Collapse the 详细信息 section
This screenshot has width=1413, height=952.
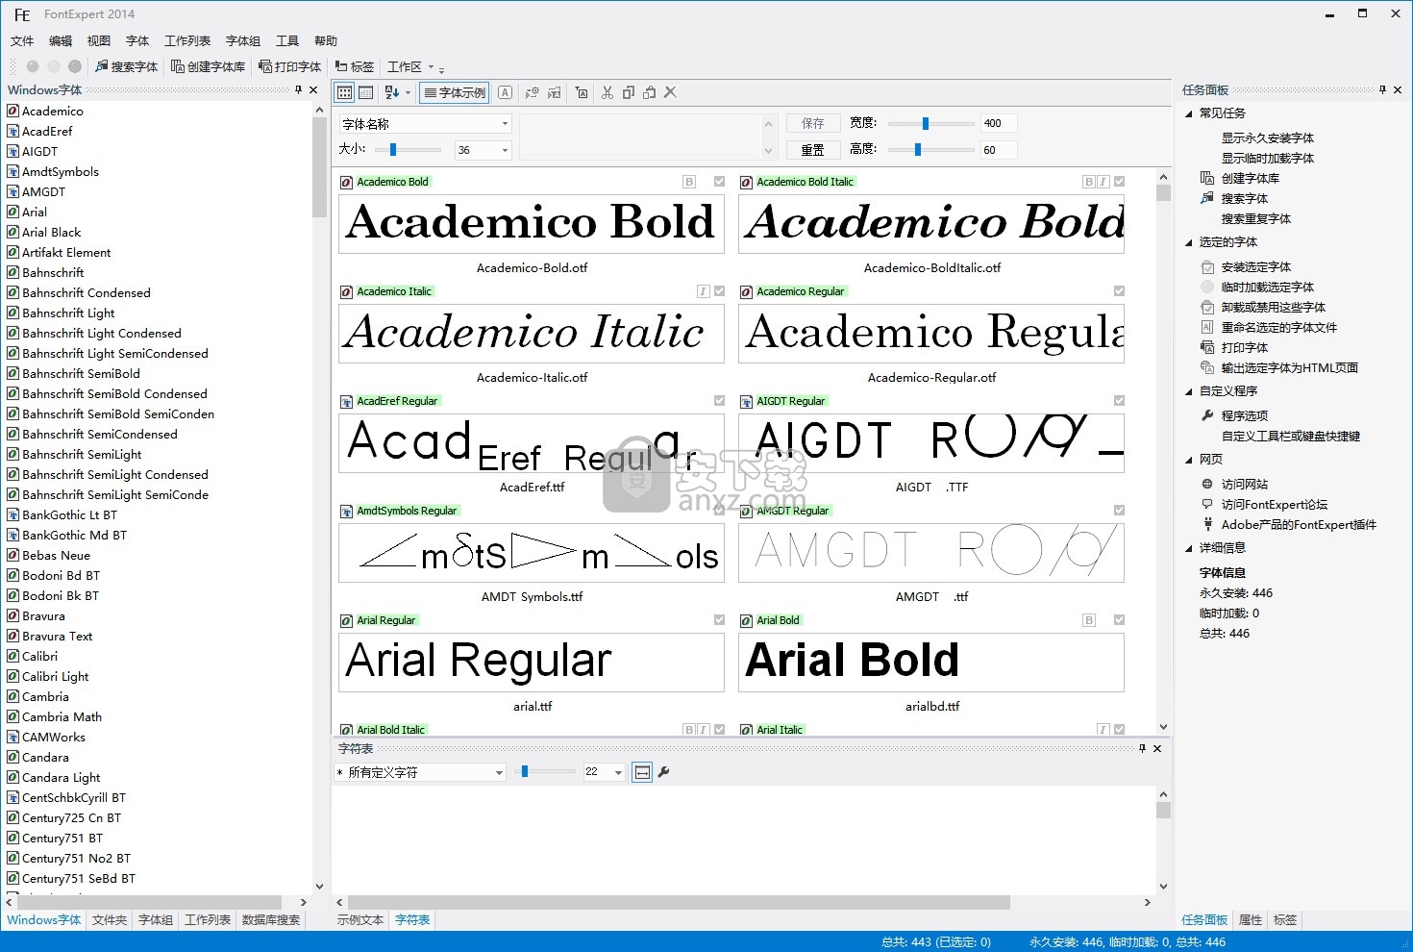(1189, 548)
